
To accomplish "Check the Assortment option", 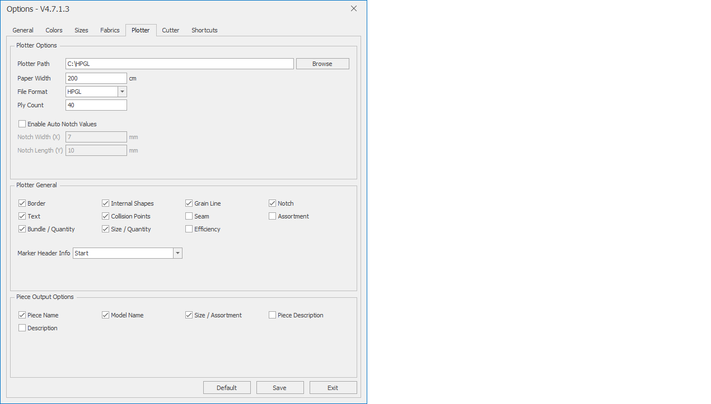I will 273,216.
